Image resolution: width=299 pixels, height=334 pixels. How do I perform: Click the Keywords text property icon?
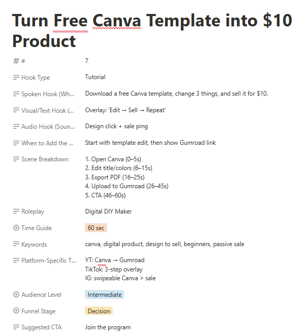click(x=16, y=244)
